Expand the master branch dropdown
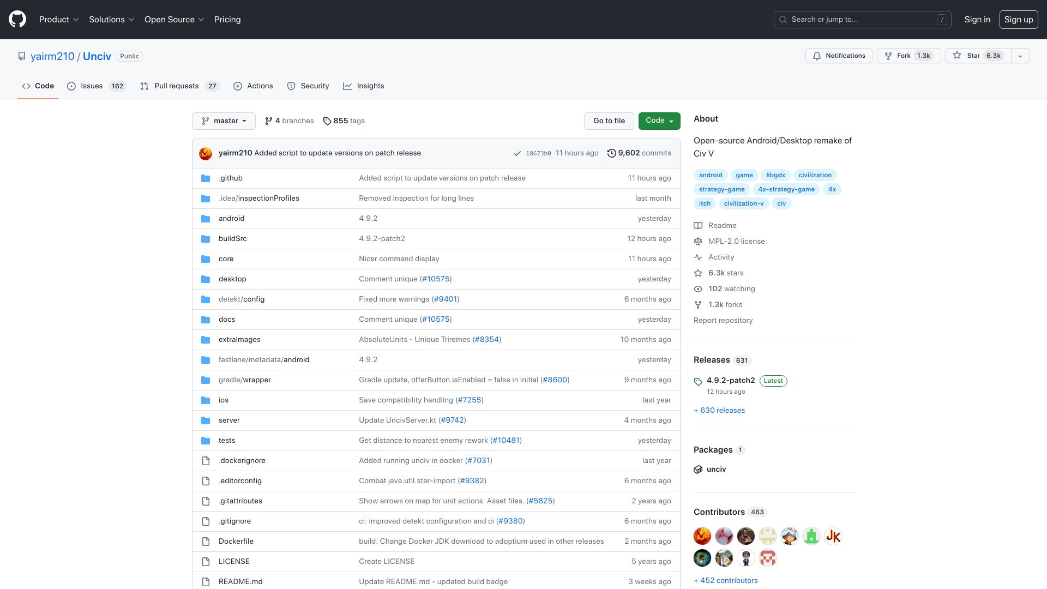This screenshot has width=1047, height=589. point(224,121)
